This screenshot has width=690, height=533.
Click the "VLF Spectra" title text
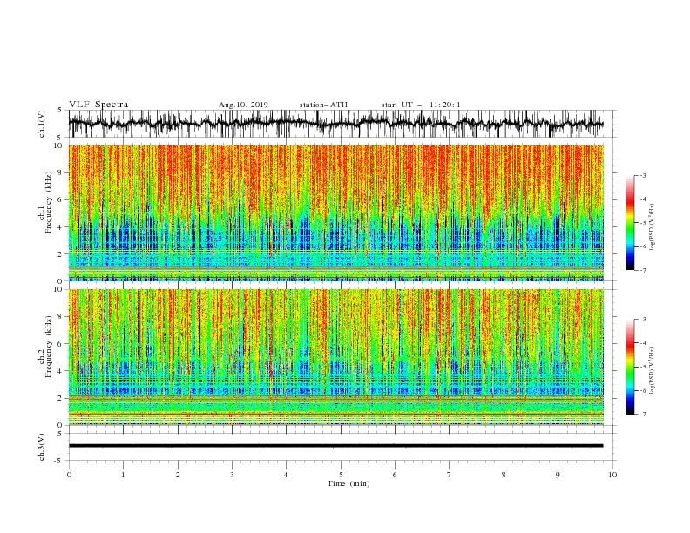tap(98, 105)
